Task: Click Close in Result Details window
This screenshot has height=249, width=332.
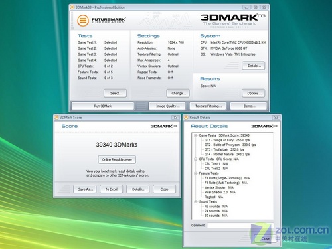Action: [266, 238]
